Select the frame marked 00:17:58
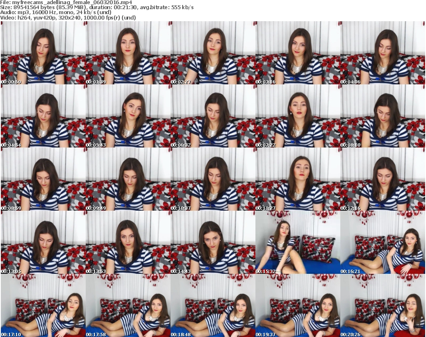Image resolution: width=426 pixels, height=337 pixels. 128,305
